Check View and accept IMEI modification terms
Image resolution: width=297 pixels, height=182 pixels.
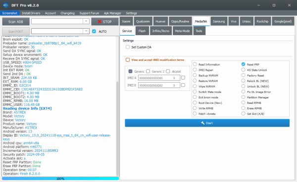pos(128,60)
